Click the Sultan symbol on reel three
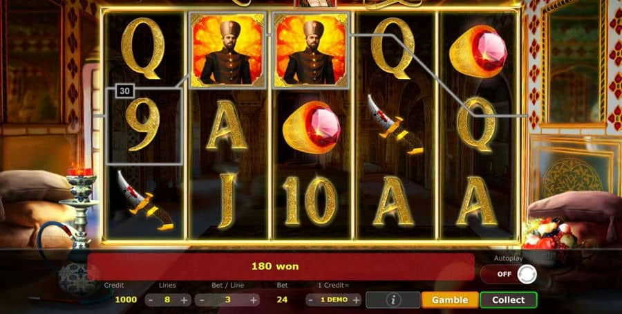This screenshot has width=622, height=314. pyautogui.click(x=312, y=50)
